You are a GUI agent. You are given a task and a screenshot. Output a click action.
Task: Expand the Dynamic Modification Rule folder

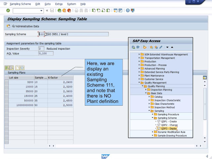pos(152,132)
